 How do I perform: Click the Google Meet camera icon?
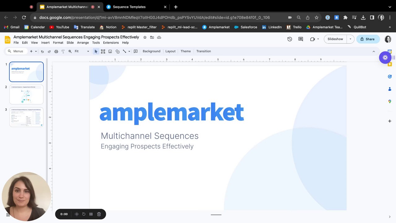click(312, 39)
